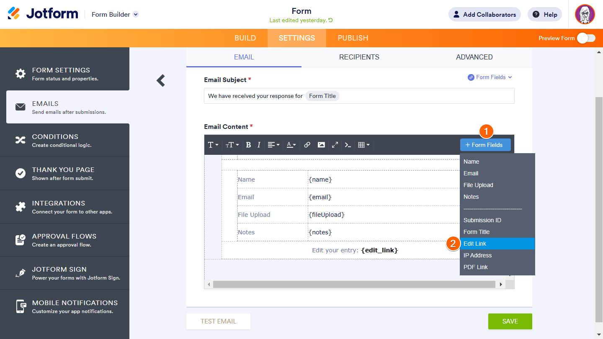
Task: Click the blue '+ Form Fields' button
Action: click(485, 145)
